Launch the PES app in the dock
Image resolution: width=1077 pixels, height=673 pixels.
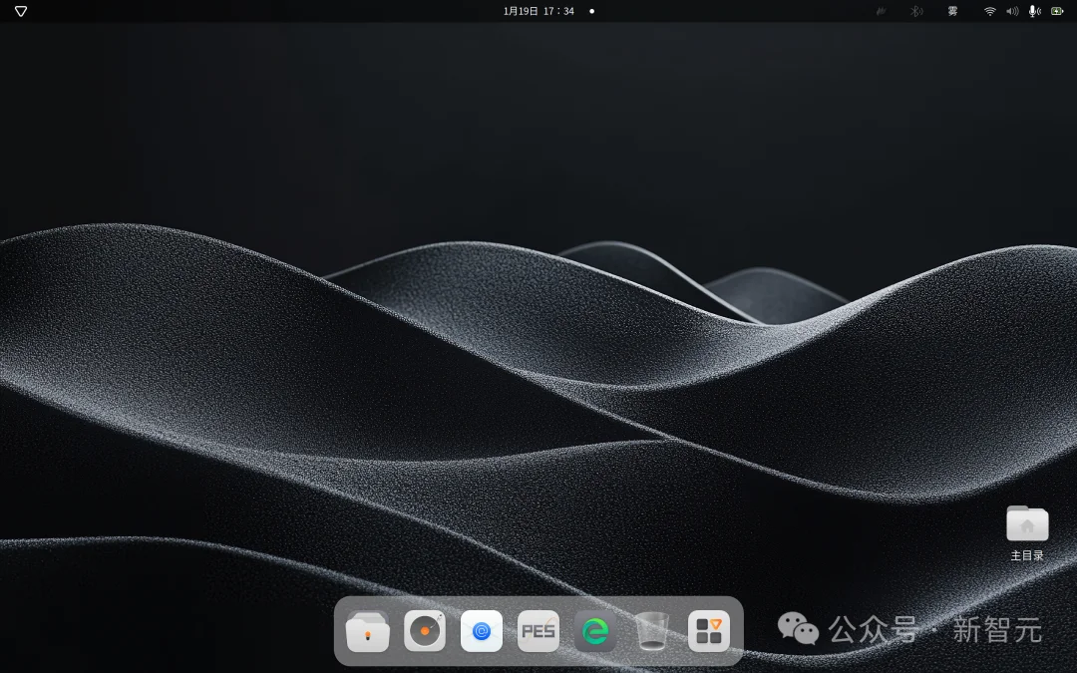(x=538, y=631)
